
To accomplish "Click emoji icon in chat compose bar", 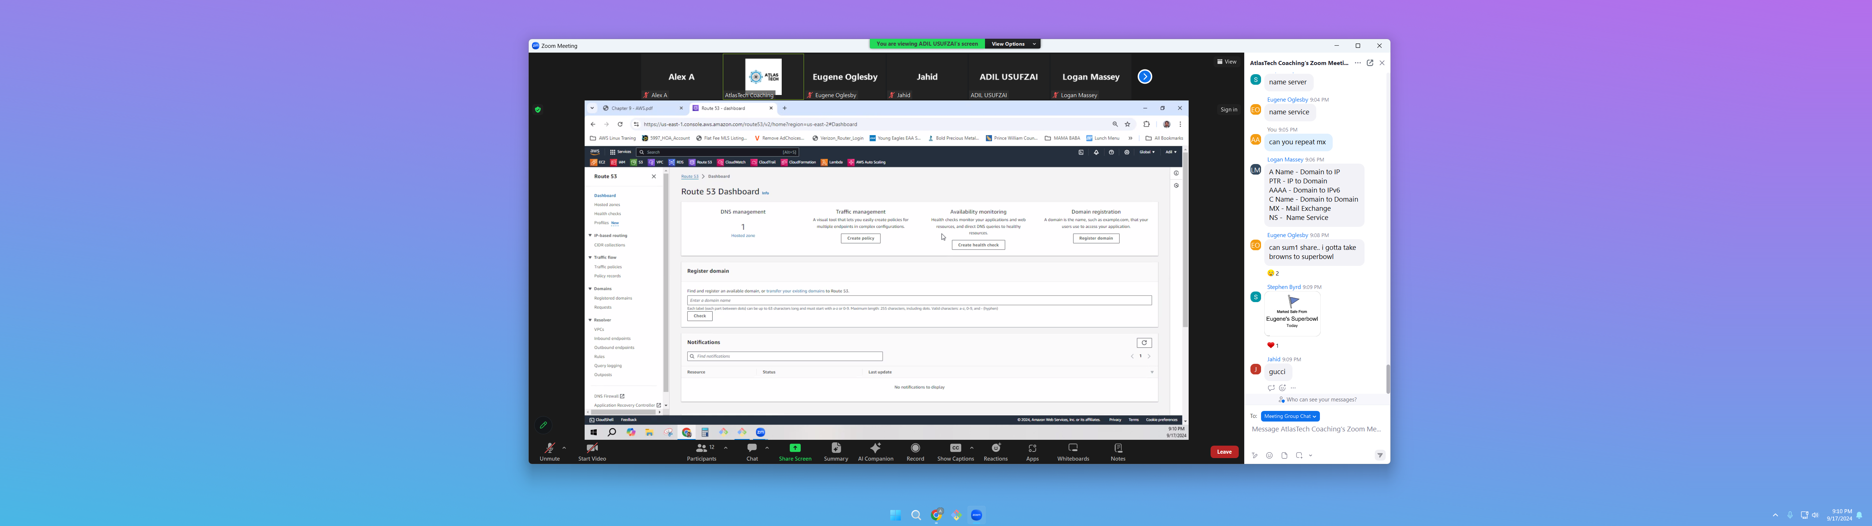I will 1269,456.
